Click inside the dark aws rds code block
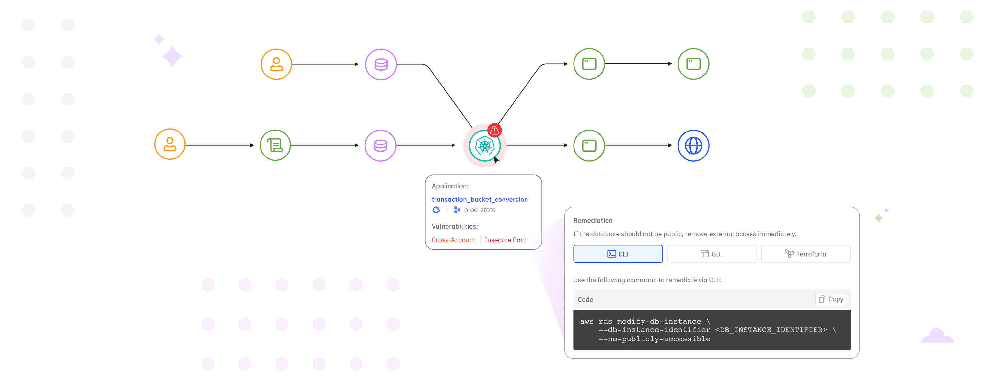985x379 pixels. [x=711, y=330]
